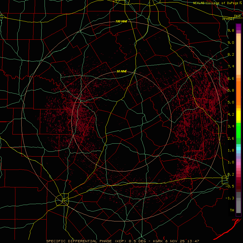Screen dimensions: 243x243
Task: Click the 1.8 legend value
Action: coord(231,150)
